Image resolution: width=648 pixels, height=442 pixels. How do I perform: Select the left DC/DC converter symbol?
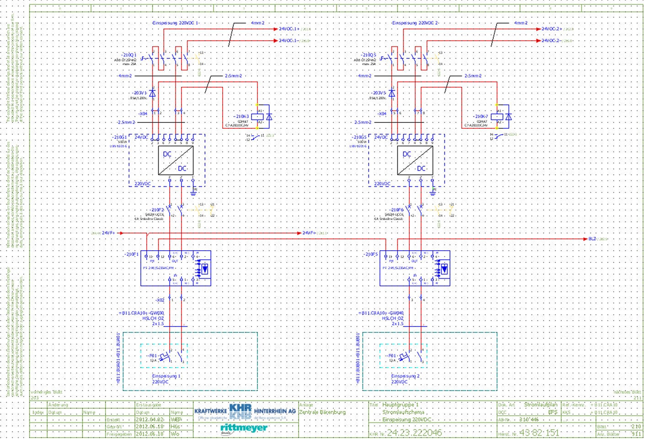tap(176, 161)
